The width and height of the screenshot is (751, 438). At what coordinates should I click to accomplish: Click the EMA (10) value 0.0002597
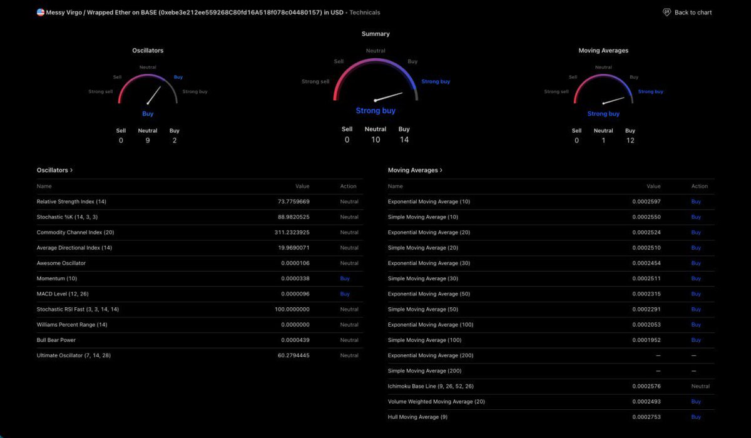pos(646,201)
